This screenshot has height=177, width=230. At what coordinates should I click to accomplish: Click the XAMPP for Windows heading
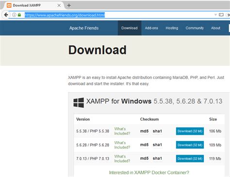(x=154, y=101)
